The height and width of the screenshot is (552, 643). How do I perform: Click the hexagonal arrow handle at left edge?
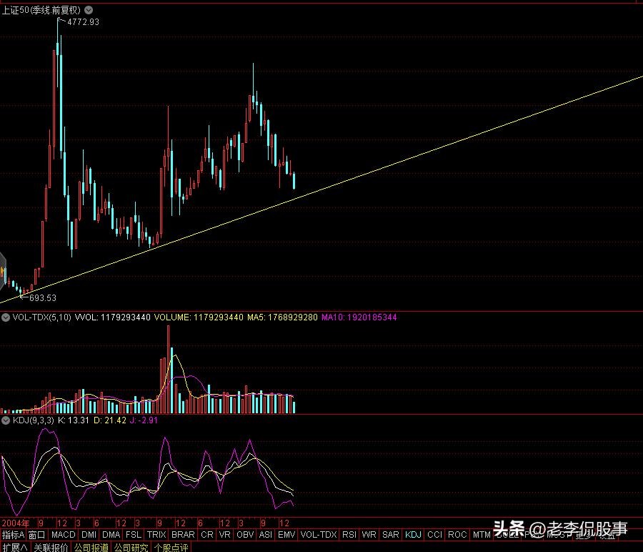pos(4,272)
